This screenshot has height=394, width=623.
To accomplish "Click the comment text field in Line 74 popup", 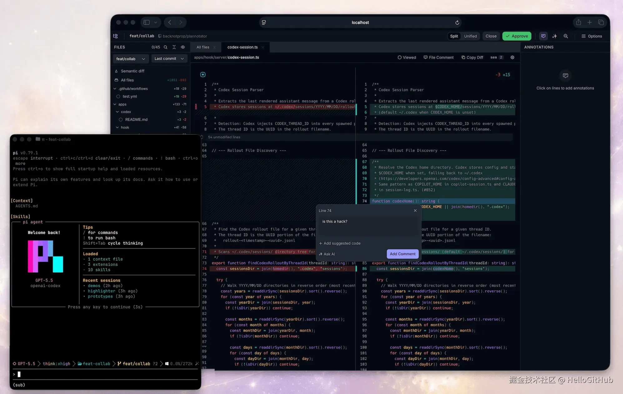I will [368, 227].
